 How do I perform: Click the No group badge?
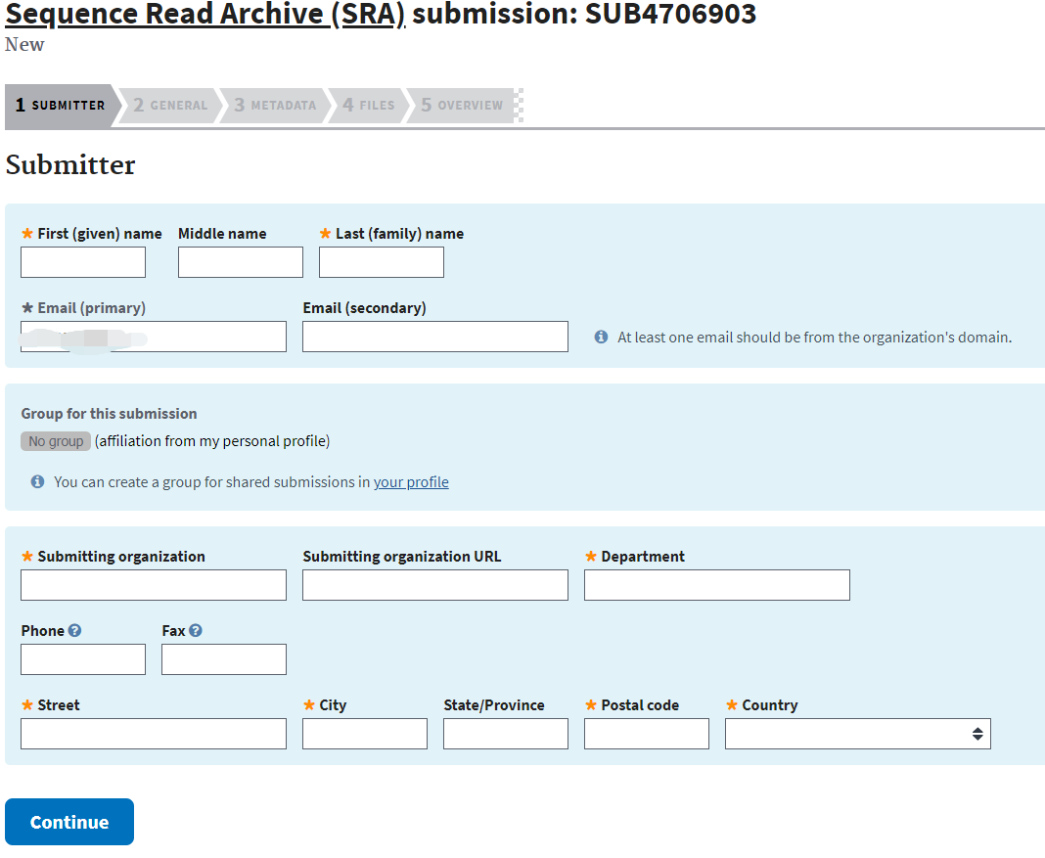[56, 441]
